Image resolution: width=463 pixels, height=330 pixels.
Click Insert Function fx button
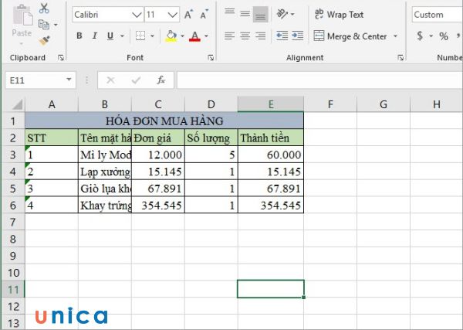tap(161, 80)
